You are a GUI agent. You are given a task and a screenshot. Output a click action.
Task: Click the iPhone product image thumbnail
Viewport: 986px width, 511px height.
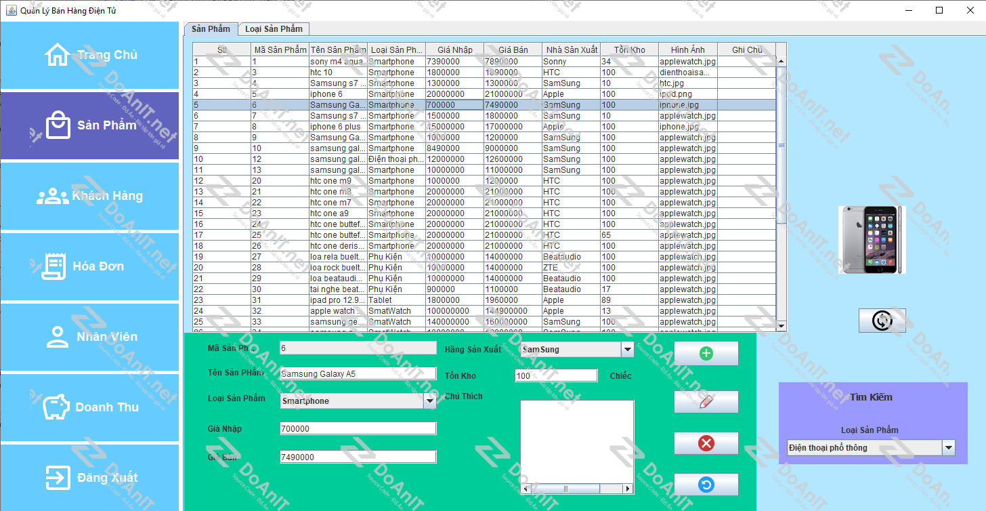[872, 240]
